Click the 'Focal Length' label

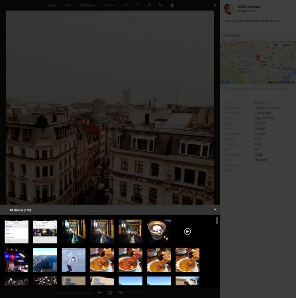(232, 134)
